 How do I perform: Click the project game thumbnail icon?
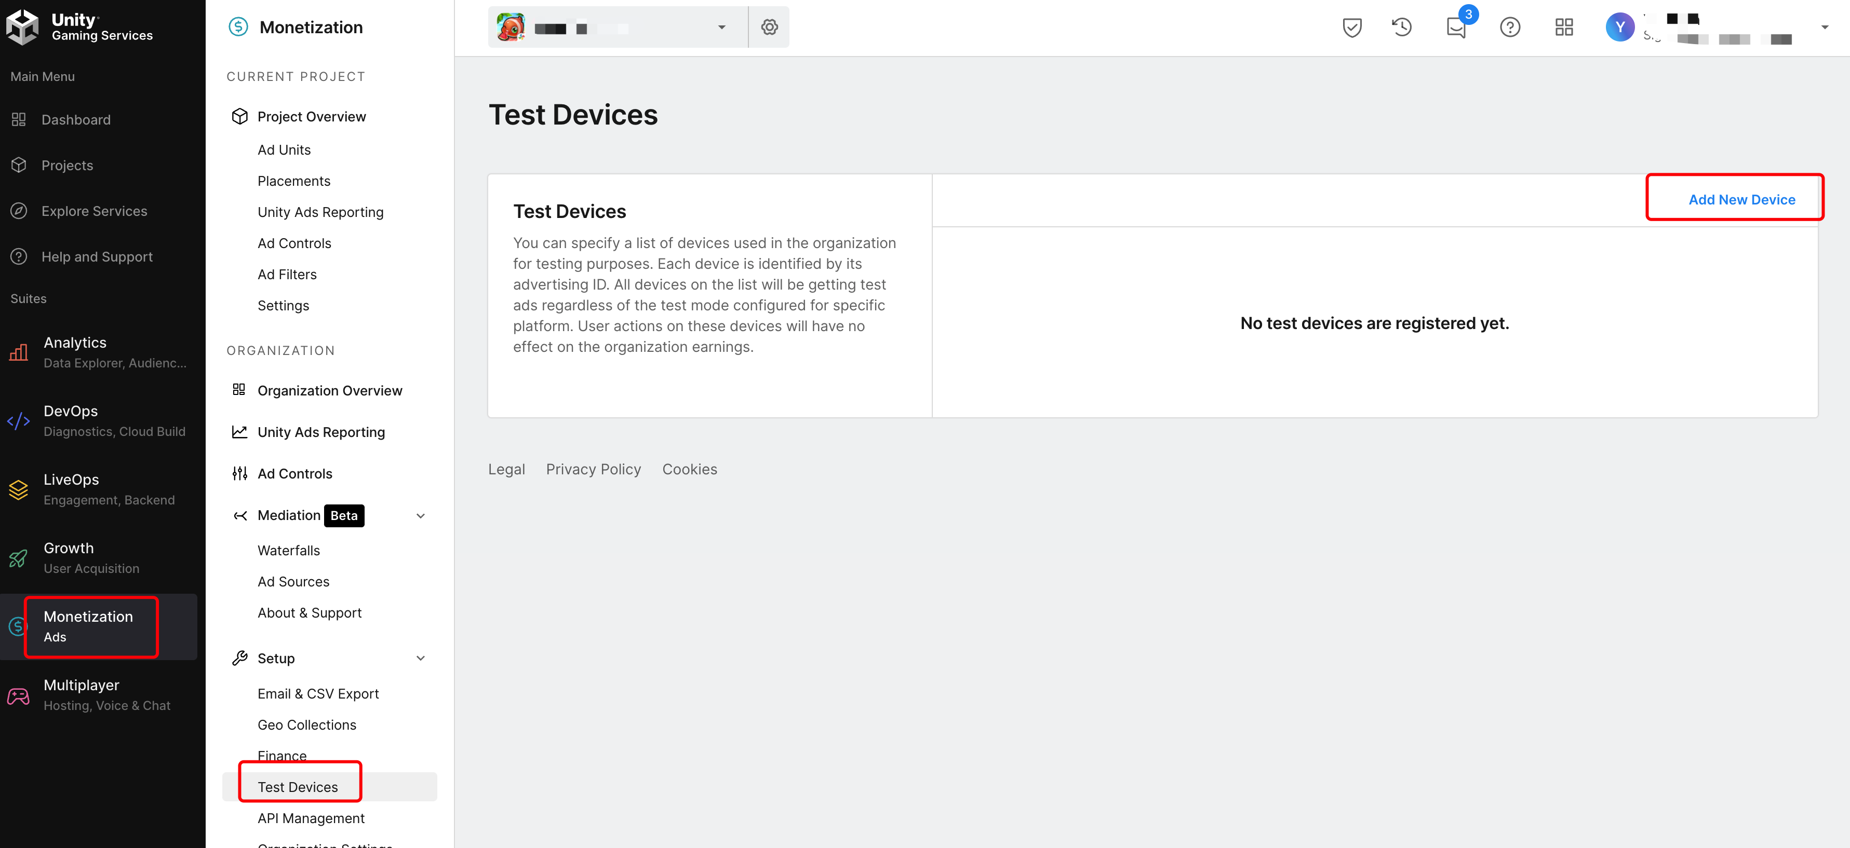511,28
